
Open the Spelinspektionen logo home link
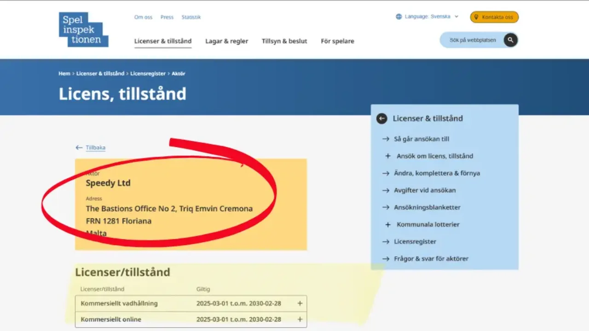[x=84, y=29]
